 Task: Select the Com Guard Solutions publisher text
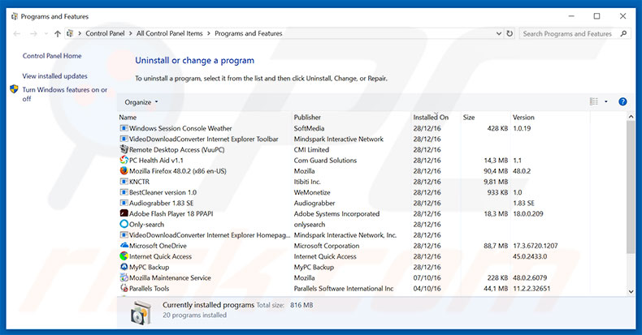(325, 160)
